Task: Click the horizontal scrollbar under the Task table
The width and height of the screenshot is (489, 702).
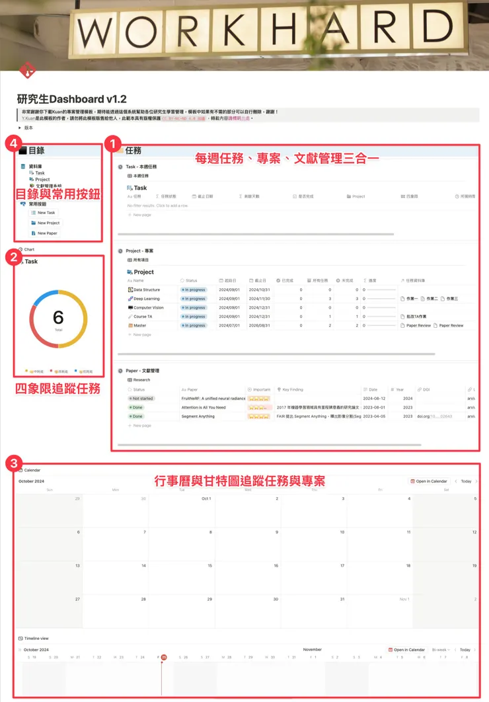Action: click(256, 234)
